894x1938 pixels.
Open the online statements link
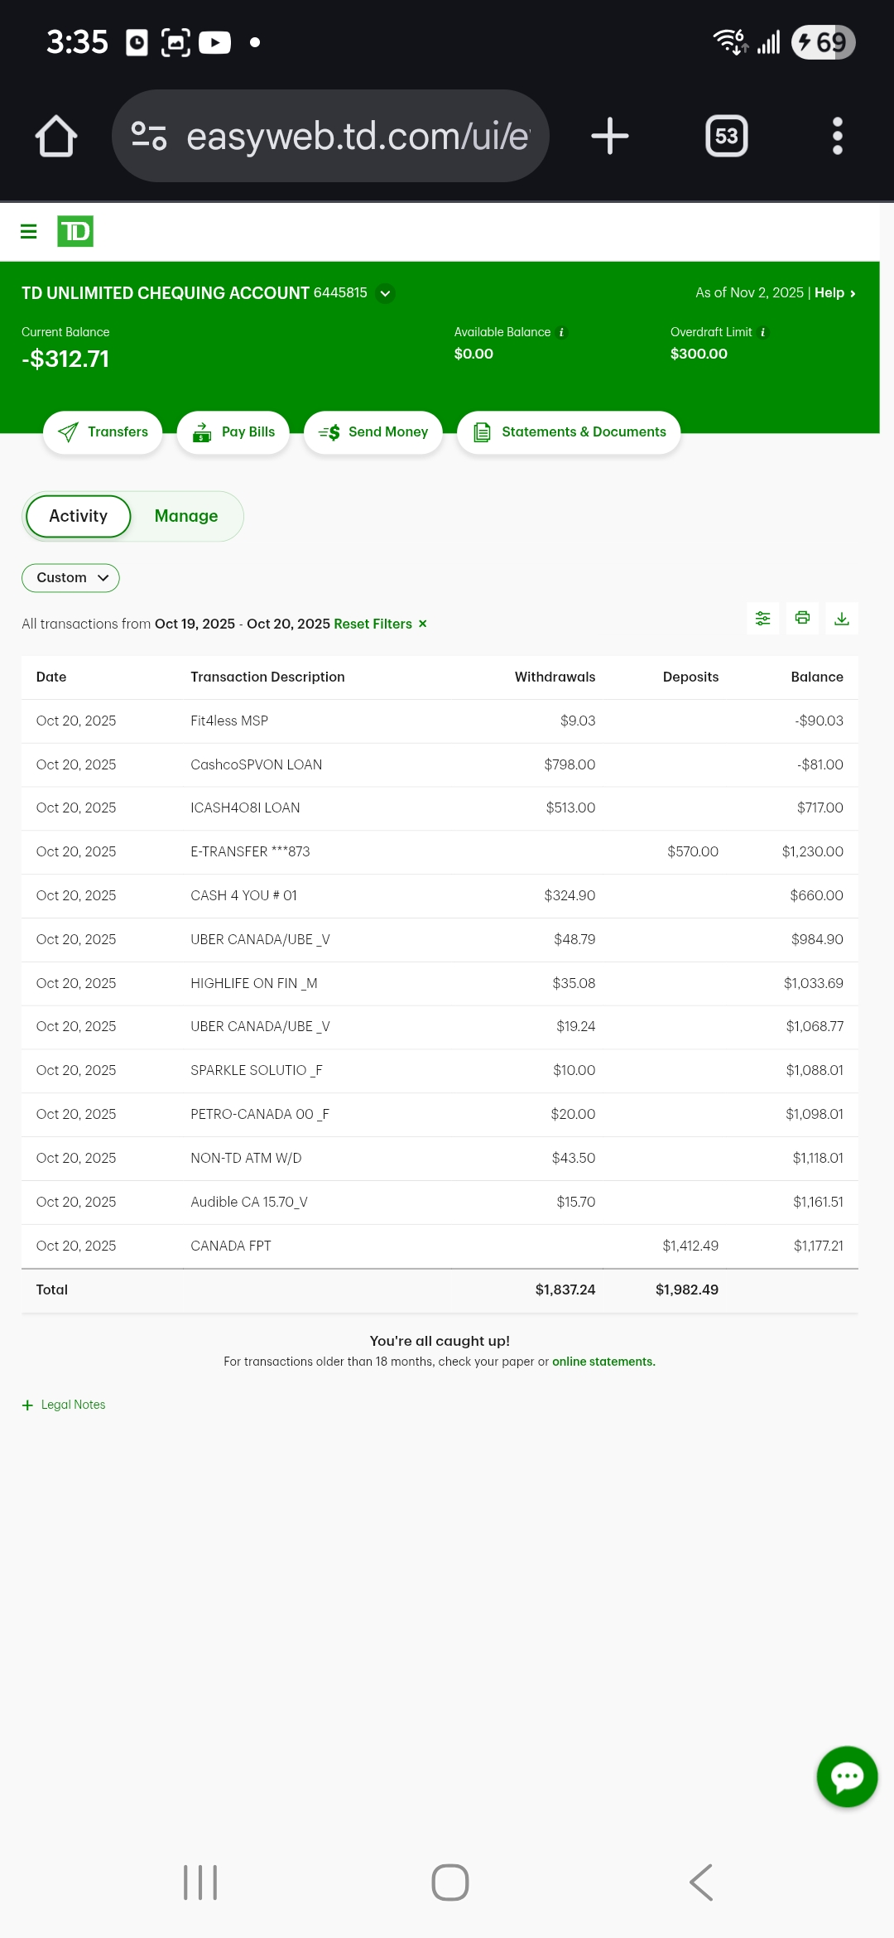click(x=603, y=1362)
